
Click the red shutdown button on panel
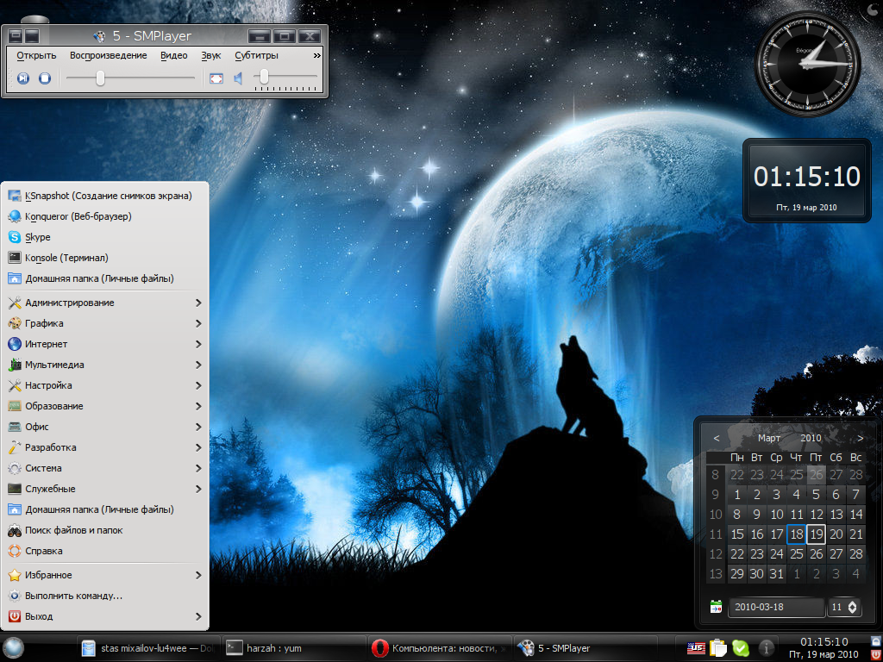coord(876,654)
